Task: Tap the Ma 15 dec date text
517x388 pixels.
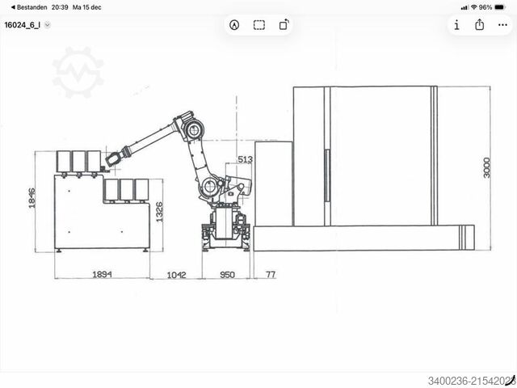Action: [x=86, y=7]
